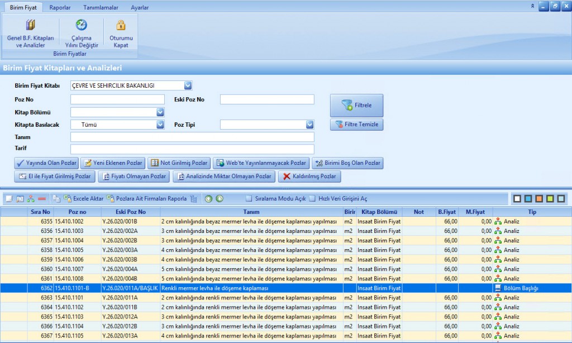Switch to the Raporlar tab

[x=60, y=8]
